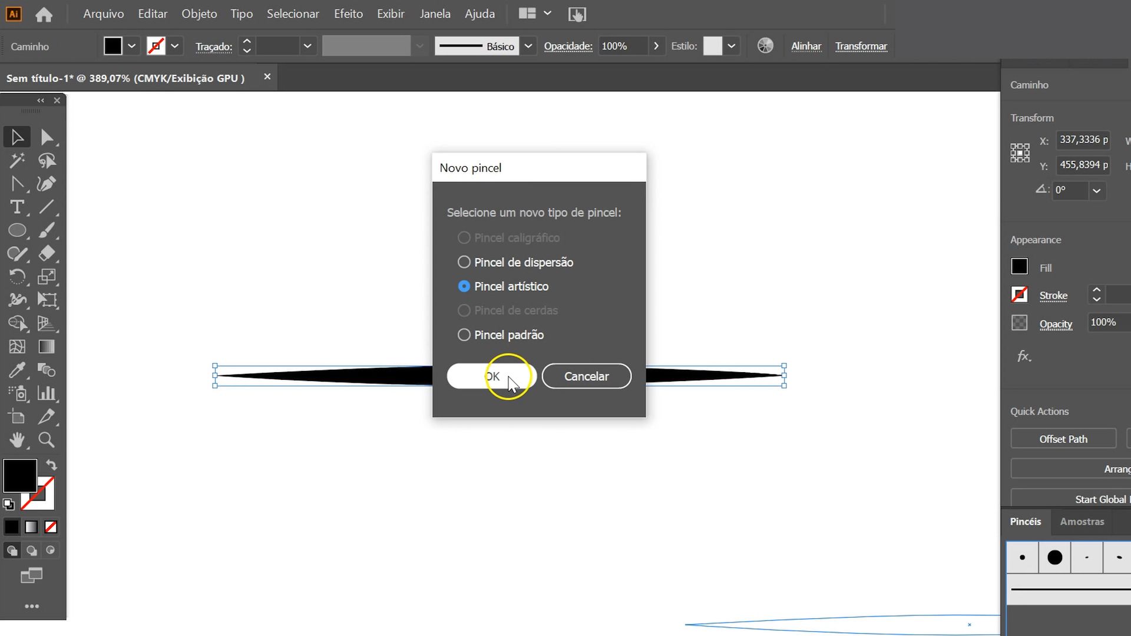This screenshot has width=1131, height=636.
Task: Select the Blend tool
Action: pyautogui.click(x=47, y=370)
